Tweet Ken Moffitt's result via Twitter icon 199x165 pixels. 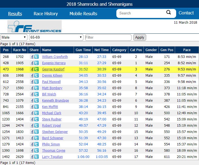coord(36,107)
